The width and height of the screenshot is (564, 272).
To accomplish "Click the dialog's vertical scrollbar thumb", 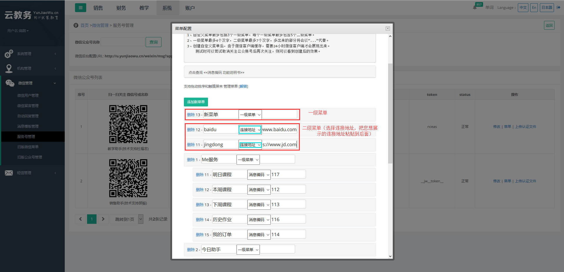I will click(390, 113).
